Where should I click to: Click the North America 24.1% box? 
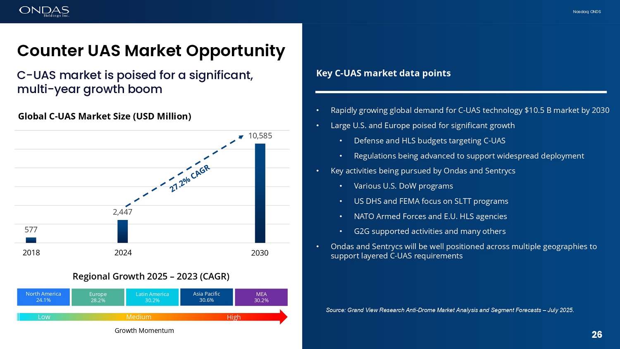[43, 297]
